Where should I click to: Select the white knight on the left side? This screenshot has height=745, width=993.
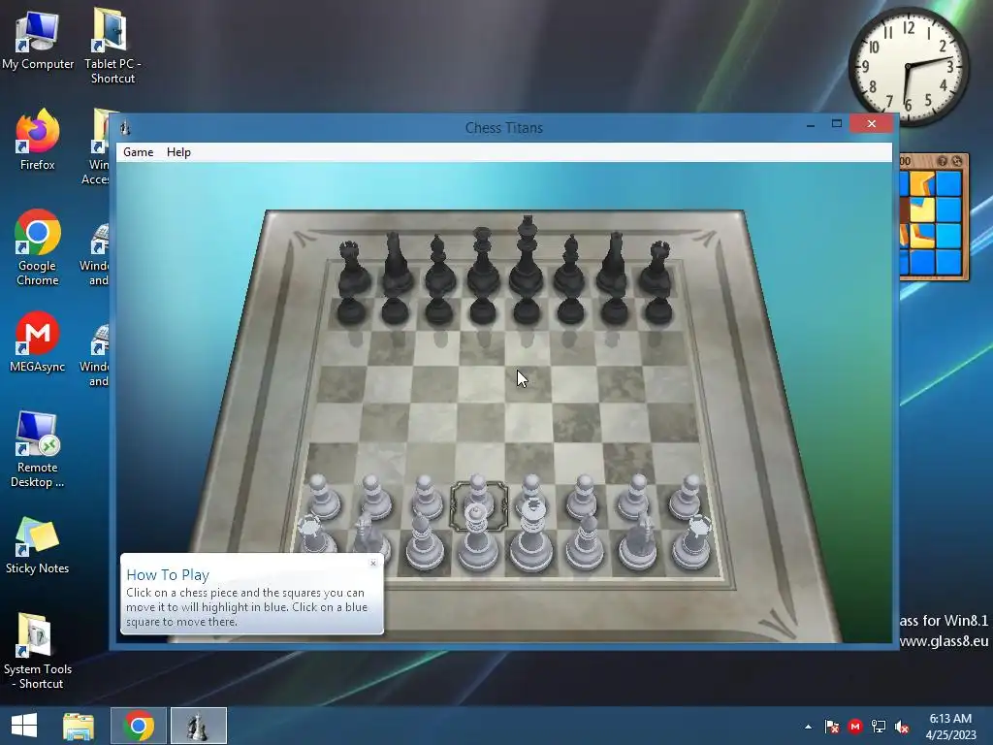click(x=368, y=538)
